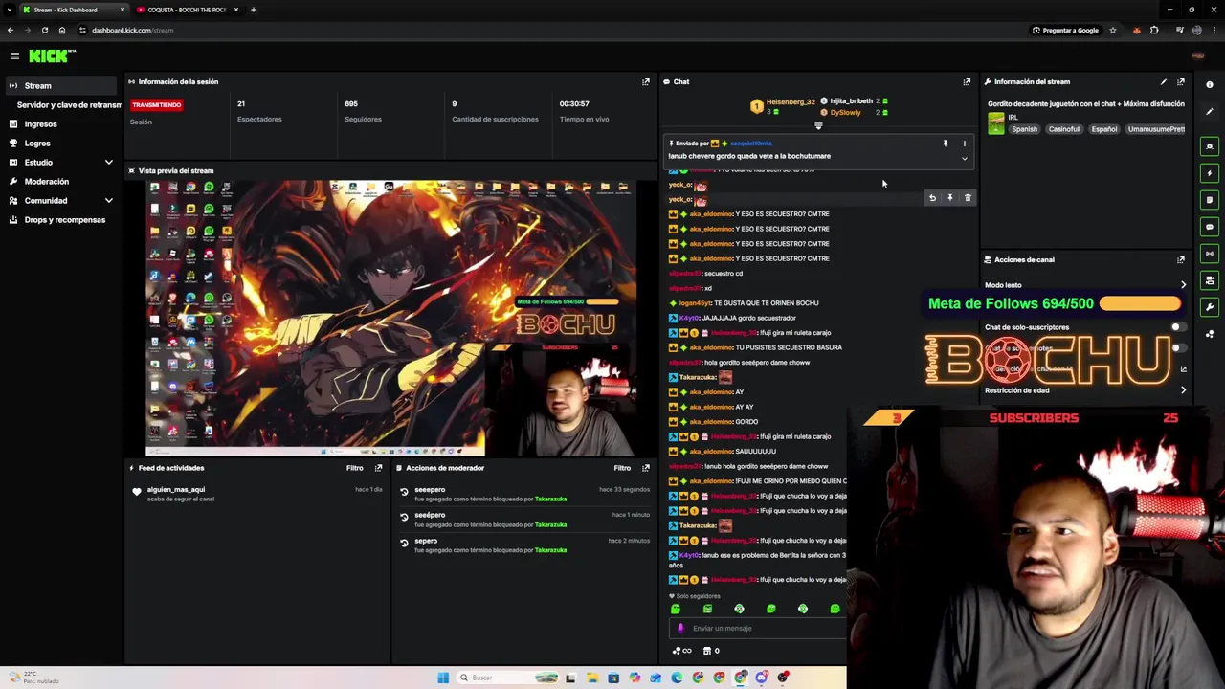Open the Windows Start menu
This screenshot has height=689, width=1225.
coord(443,678)
